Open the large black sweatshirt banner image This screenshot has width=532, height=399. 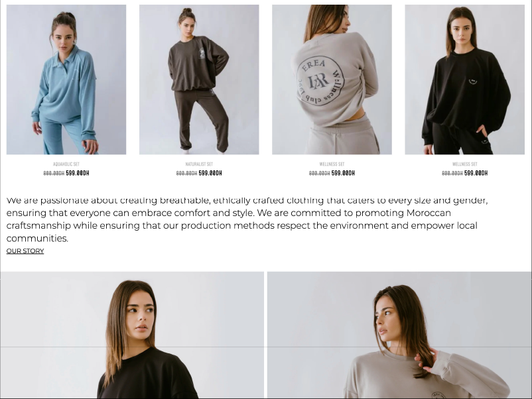(132, 335)
